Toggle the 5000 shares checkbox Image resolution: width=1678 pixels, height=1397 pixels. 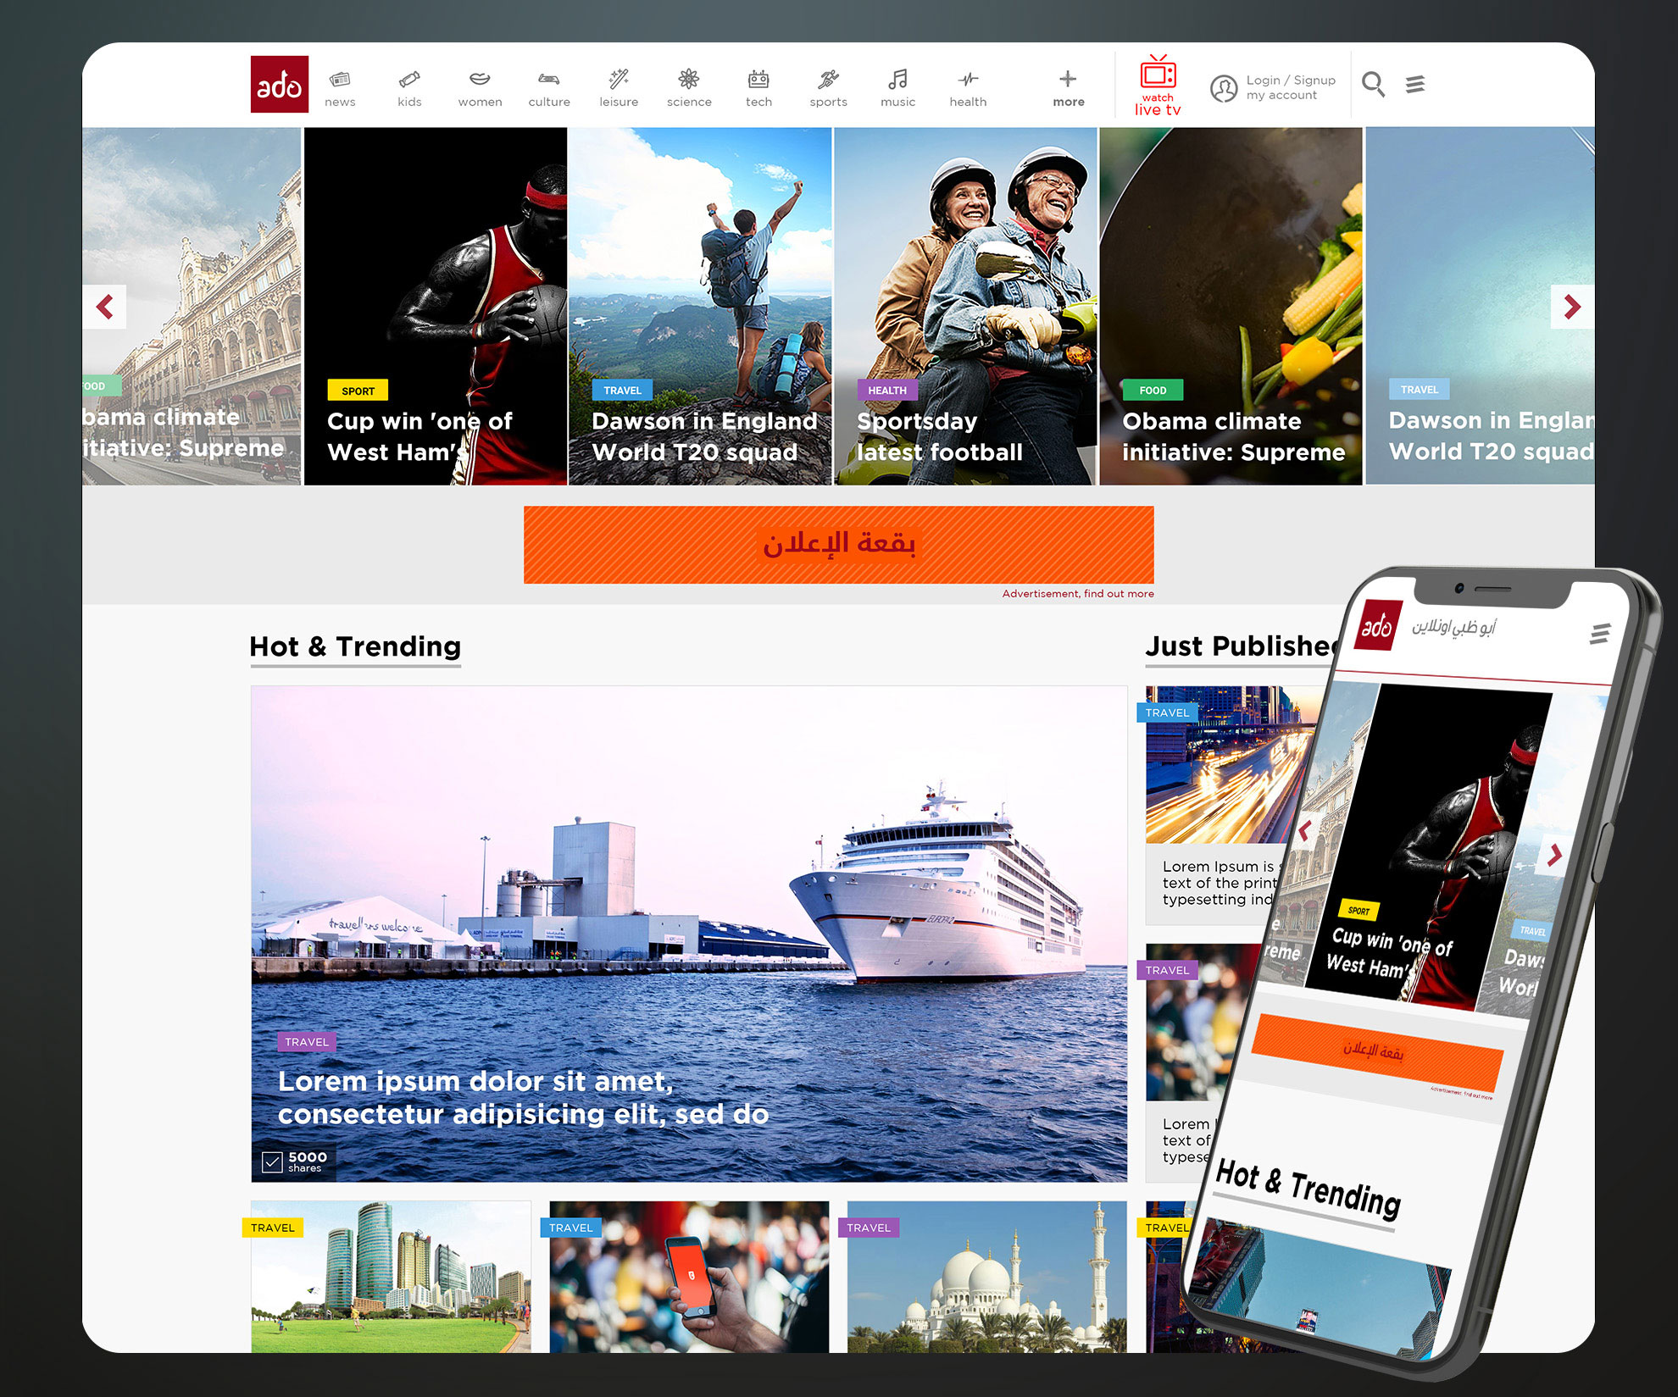[272, 1162]
